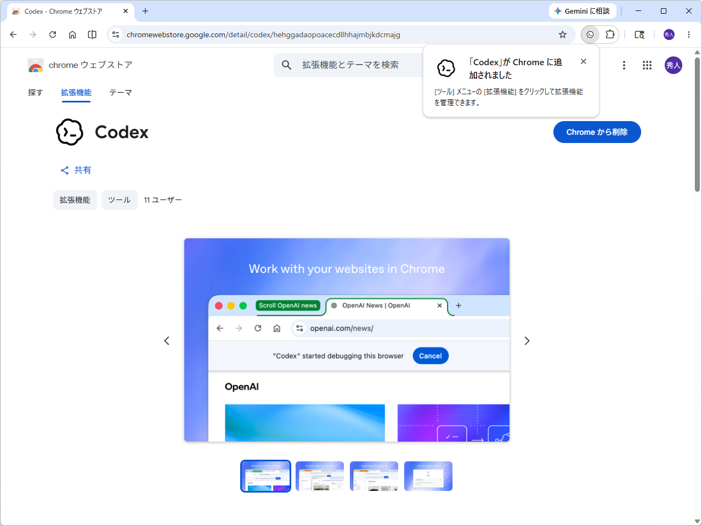Viewport: 702px width, 526px height.
Task: Select the first screenshot thumbnail
Action: click(265, 476)
